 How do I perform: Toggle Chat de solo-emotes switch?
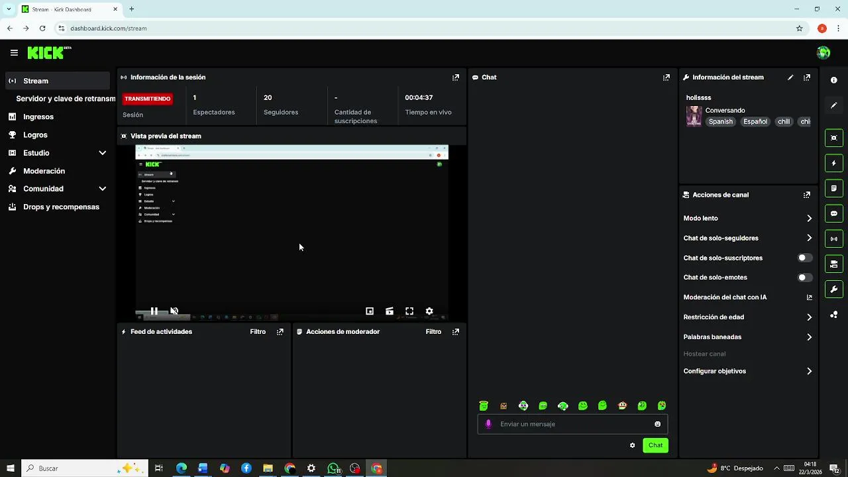tap(804, 278)
